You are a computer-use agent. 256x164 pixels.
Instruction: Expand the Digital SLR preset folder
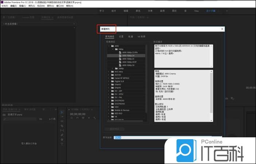coord(108,81)
